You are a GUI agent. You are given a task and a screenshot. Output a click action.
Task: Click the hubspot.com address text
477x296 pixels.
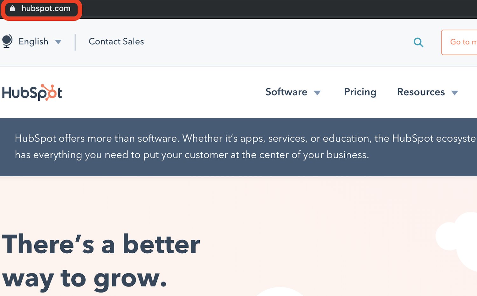point(46,9)
